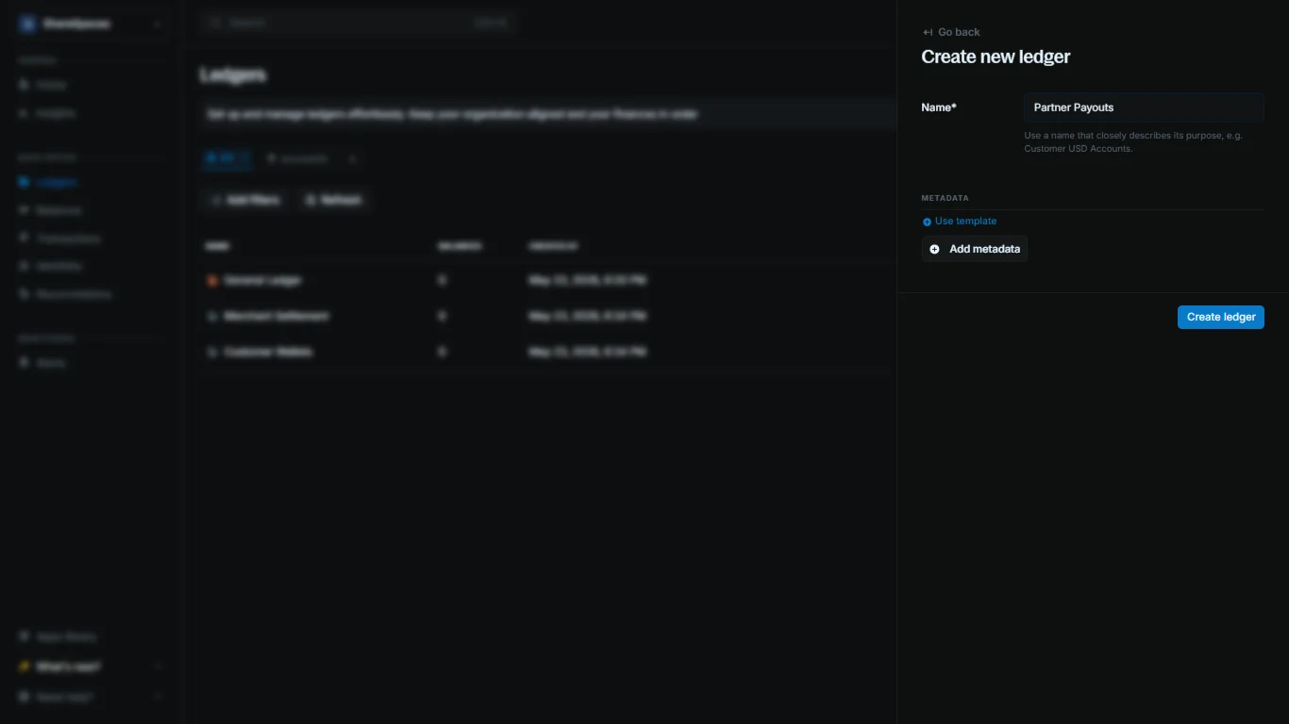Click the Create new ledger heading
The image size is (1289, 724).
click(996, 57)
